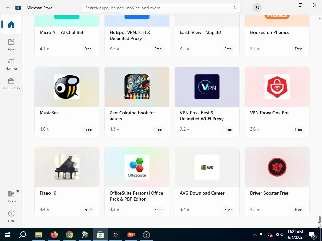
Task: Open File Explorer from taskbar
Action: pyautogui.click(x=38, y=235)
